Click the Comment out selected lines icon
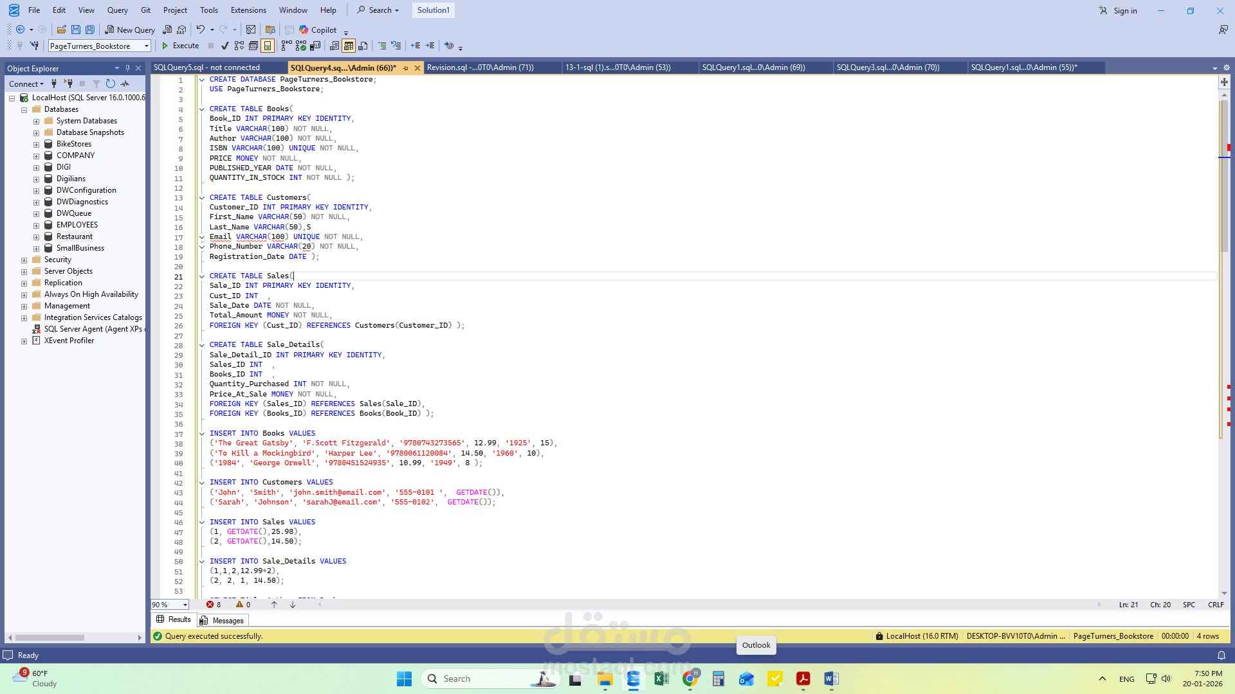 pyautogui.click(x=382, y=46)
